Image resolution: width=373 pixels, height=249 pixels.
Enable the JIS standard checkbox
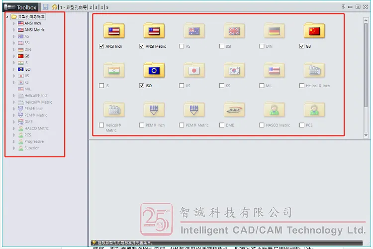[182, 86]
